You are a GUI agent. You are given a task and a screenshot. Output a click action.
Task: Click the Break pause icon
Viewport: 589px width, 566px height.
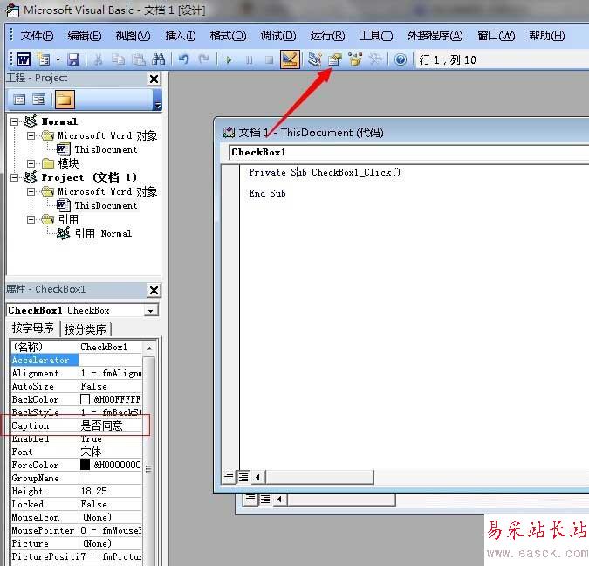click(x=249, y=59)
